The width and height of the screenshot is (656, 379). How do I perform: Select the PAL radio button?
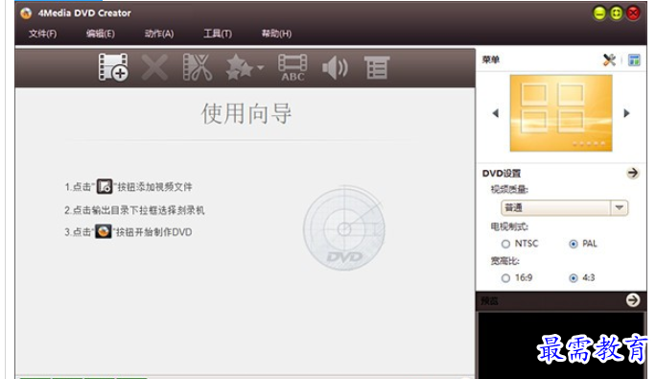click(x=574, y=244)
